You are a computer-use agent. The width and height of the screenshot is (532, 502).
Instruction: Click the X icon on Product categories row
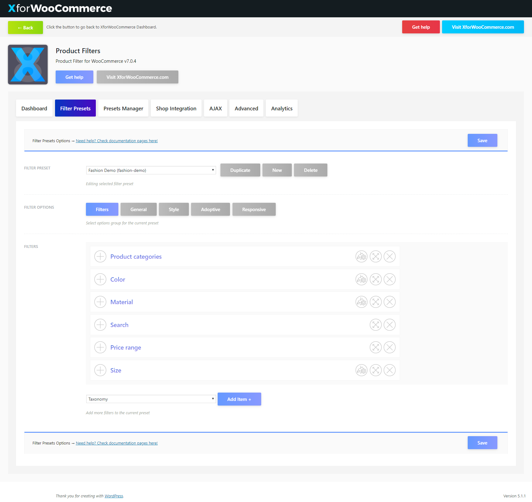pyautogui.click(x=389, y=257)
